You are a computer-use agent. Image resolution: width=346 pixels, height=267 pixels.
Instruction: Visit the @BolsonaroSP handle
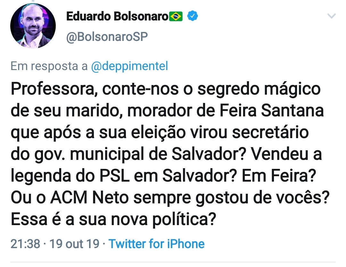pos(107,37)
